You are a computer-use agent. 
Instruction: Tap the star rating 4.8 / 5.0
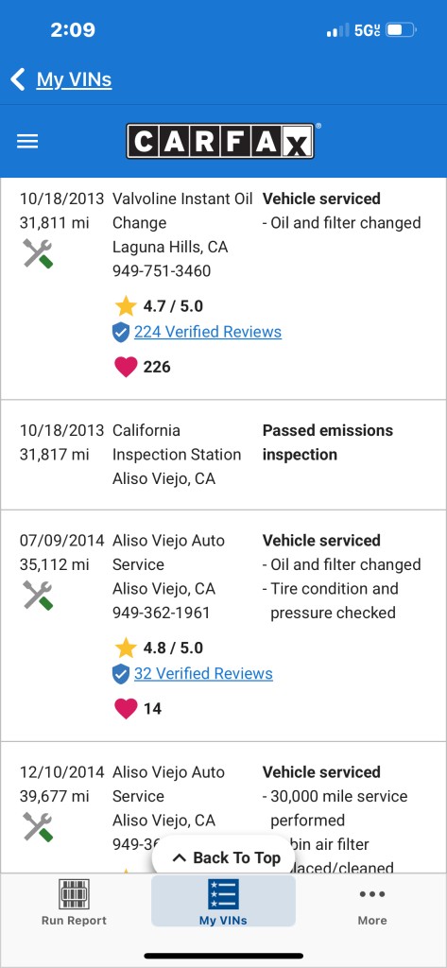(159, 648)
